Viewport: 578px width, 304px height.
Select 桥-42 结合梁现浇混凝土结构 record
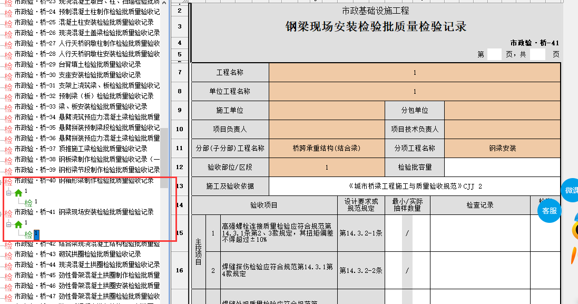pos(87,244)
